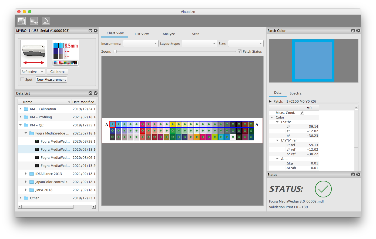Toggle the Meas. Cond. M0 checkbox
Image resolution: width=376 pixels, height=239 pixels.
click(302, 113)
